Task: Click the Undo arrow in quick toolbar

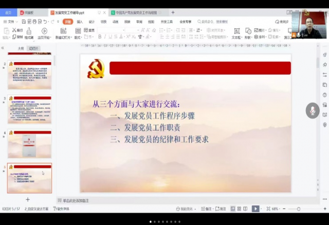Action: (x=45, y=22)
